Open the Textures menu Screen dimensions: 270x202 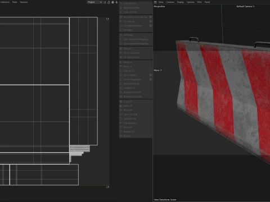coord(24,2)
